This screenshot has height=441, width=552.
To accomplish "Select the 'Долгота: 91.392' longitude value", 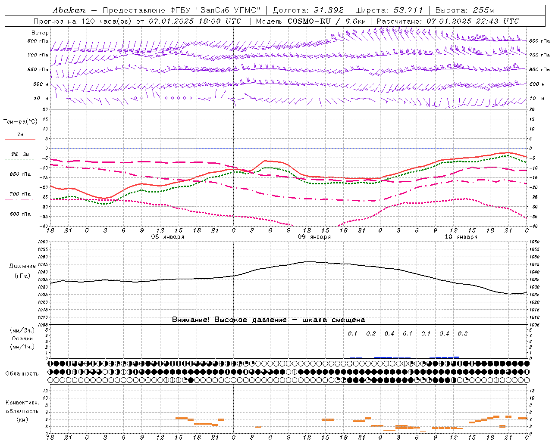I will click(308, 10).
